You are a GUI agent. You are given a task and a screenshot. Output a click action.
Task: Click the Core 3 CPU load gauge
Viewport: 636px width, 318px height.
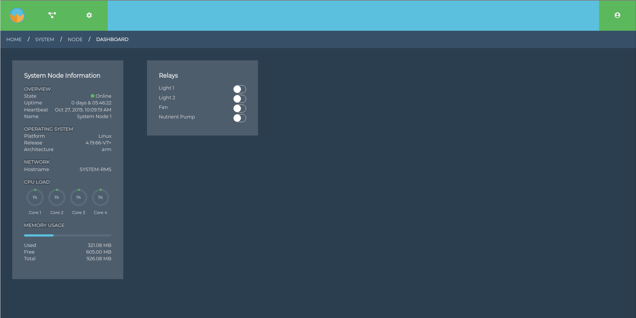pos(78,198)
